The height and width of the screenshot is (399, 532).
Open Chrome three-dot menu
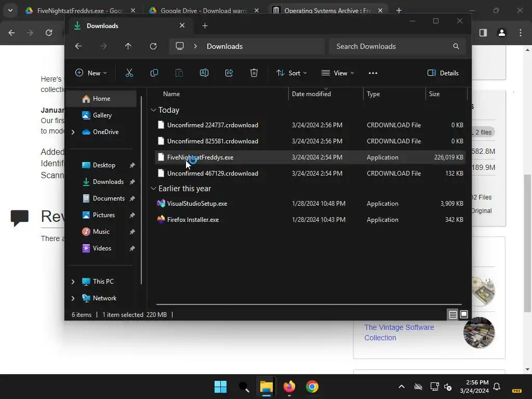pyautogui.click(x=521, y=33)
